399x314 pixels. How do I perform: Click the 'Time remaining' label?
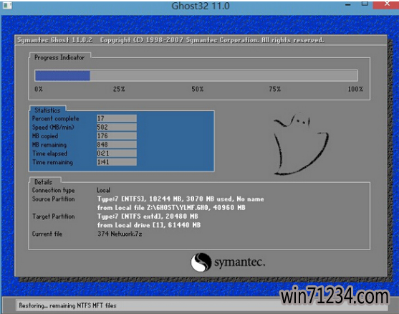tap(53, 162)
